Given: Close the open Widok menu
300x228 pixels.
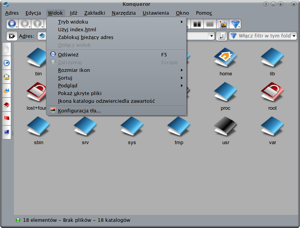Looking at the screenshot, I should 55,13.
